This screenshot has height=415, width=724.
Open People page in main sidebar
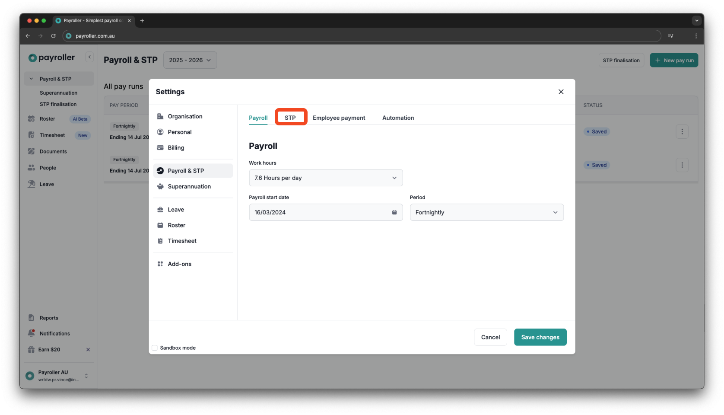pos(48,168)
